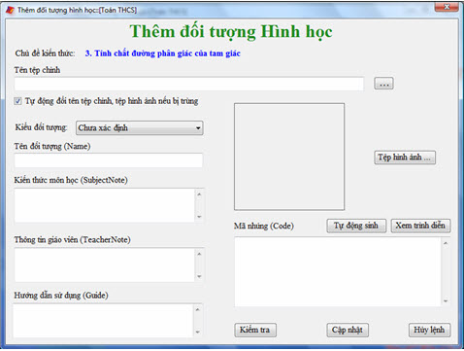The width and height of the screenshot is (464, 351).
Task: Click the image preview box
Action: coord(289,157)
